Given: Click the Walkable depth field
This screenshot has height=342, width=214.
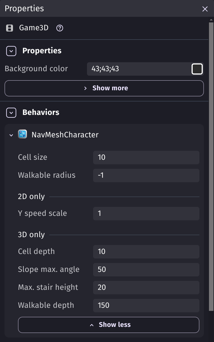Looking at the screenshot, I should 146,305.
